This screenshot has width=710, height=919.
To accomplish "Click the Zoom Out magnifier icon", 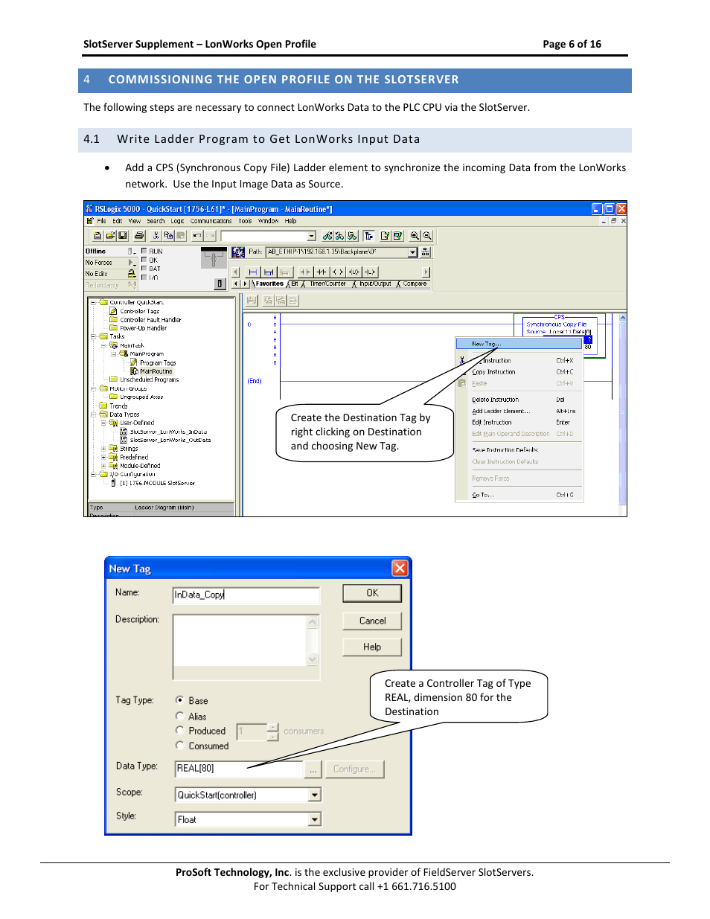I will 427,236.
